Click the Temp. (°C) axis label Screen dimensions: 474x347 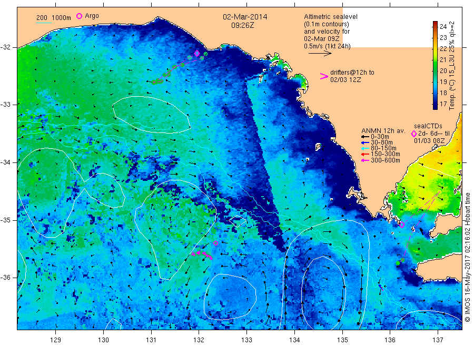pos(452,65)
